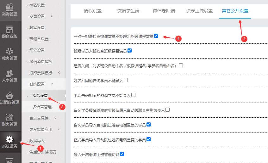The image size is (268, 163).
Task: Open the picture icon below 系统设置
Action: 9,160
